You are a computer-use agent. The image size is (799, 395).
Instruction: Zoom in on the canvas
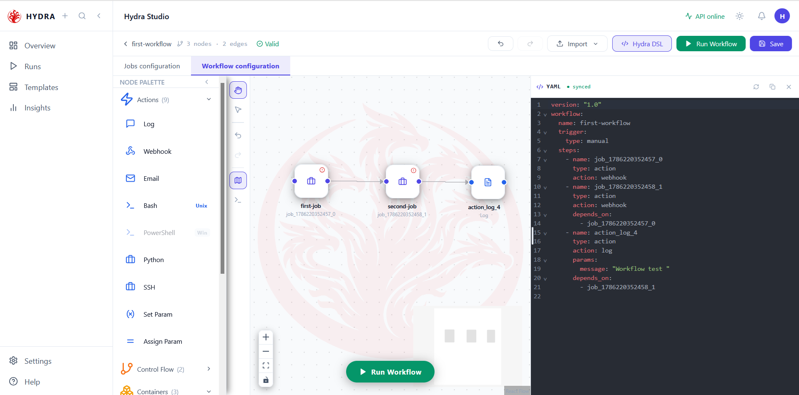pos(266,337)
